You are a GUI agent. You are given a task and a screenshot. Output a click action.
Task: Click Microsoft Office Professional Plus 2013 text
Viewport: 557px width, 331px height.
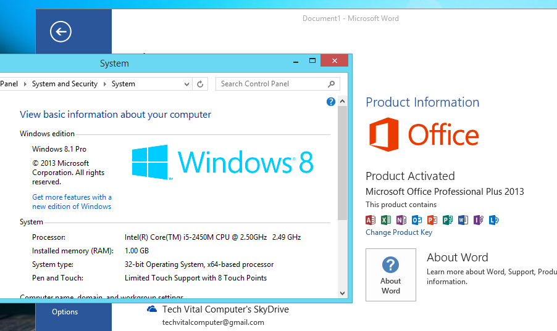445,192
